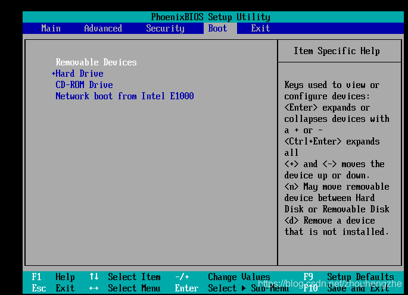
Task: Click the '<Ctrl+Enter> expands' help line
Action: point(332,142)
